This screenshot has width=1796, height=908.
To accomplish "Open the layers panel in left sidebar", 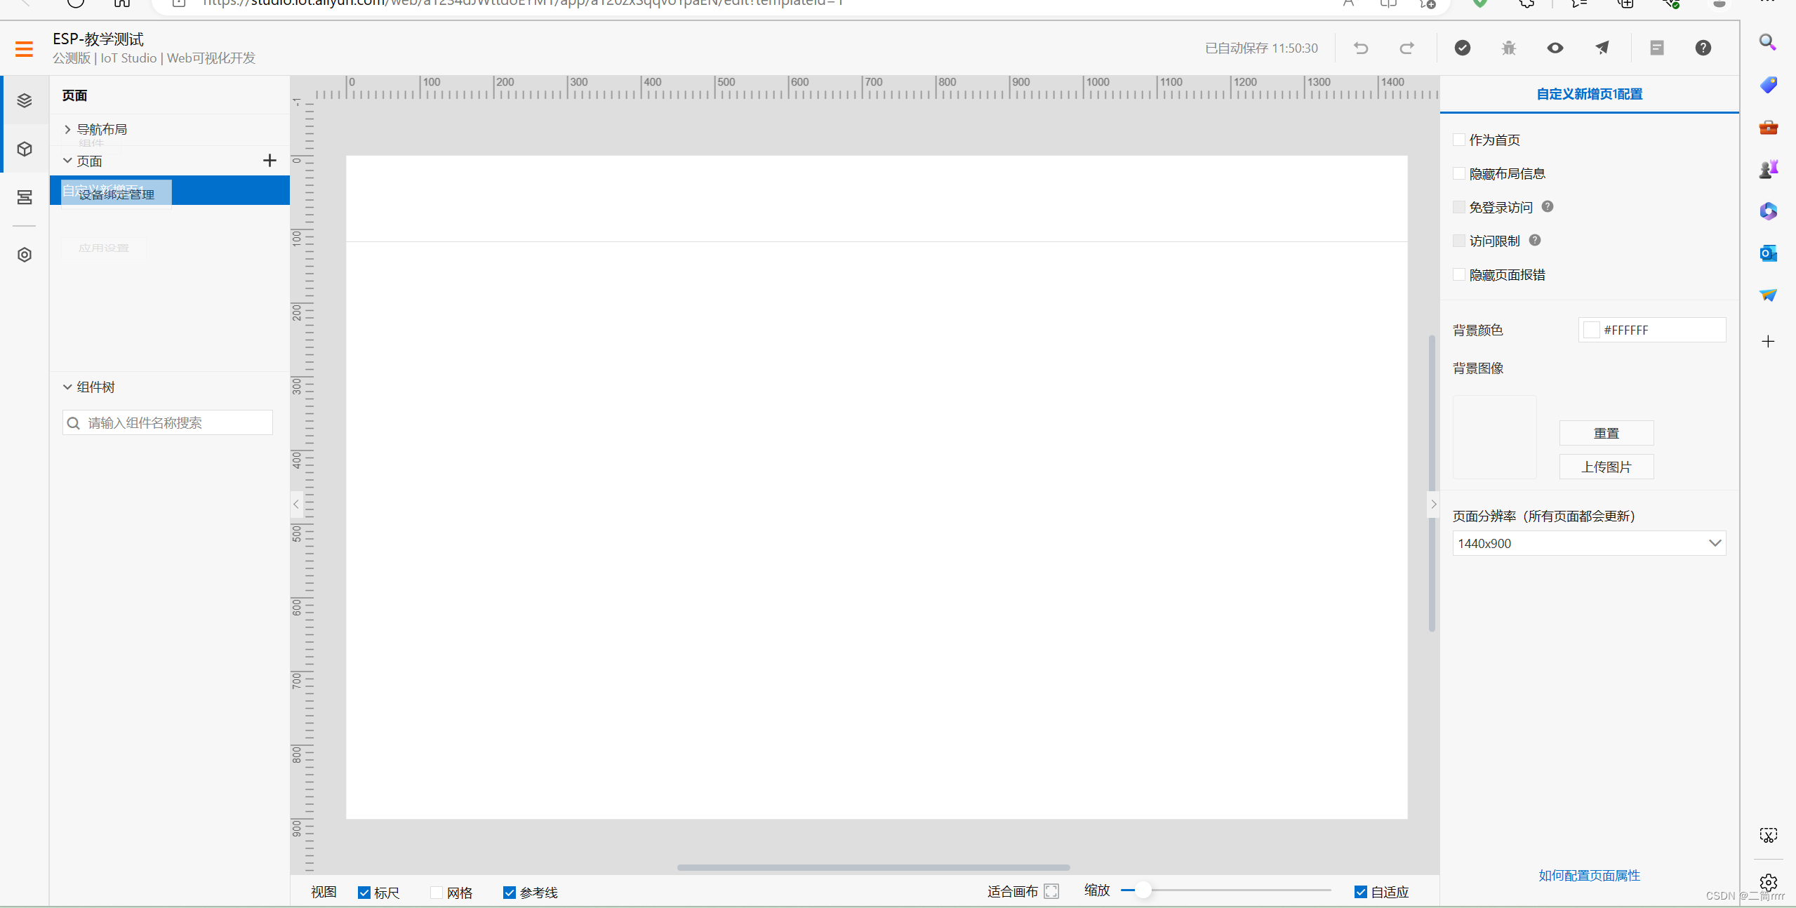I will tap(25, 100).
